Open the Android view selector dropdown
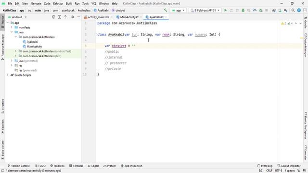 pos(17,17)
